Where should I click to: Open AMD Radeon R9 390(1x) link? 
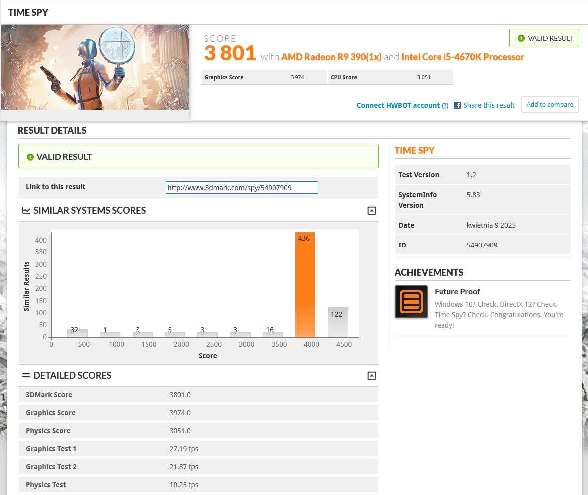pos(331,57)
